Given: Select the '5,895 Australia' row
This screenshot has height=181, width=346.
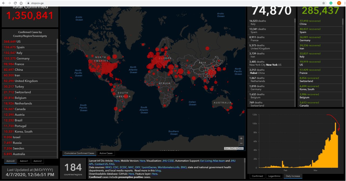Looking at the screenshot, I should (x=30, y=154).
